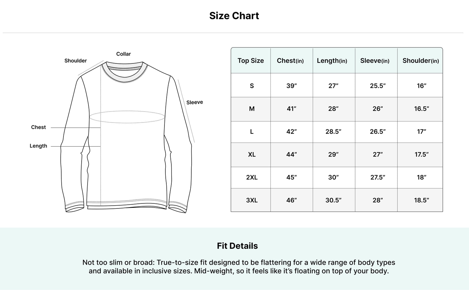
Task: Select the S size row label
Action: pos(252,86)
